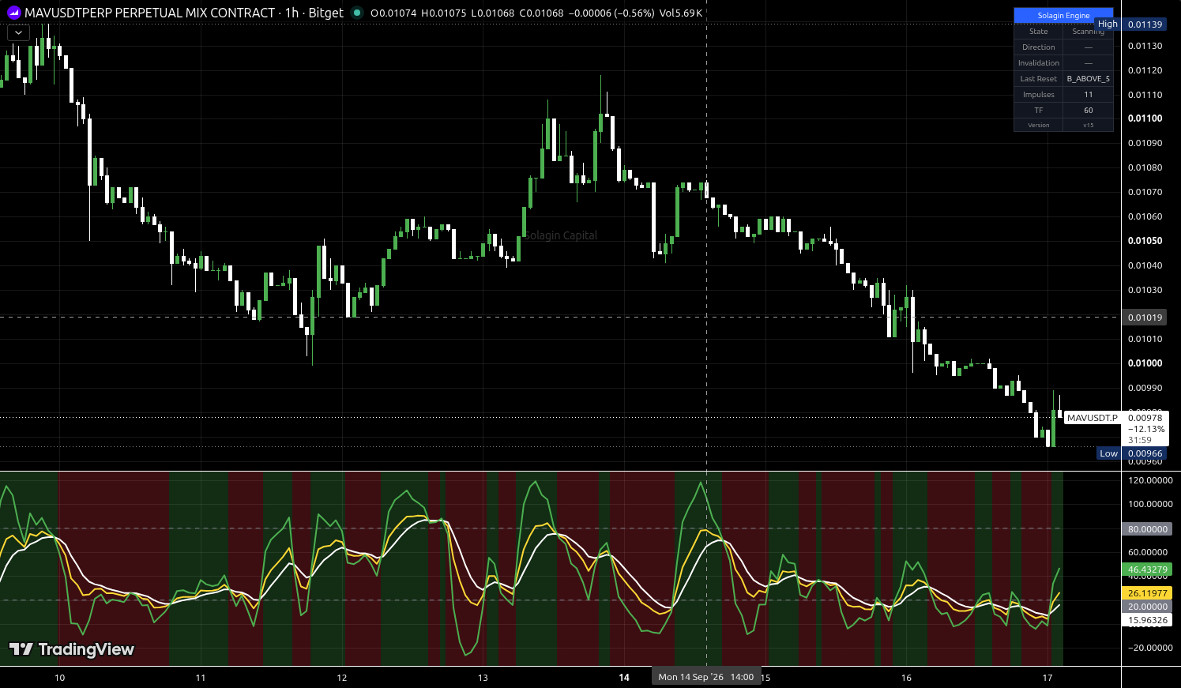Click the 0.01100 price axis level

tap(1145, 118)
